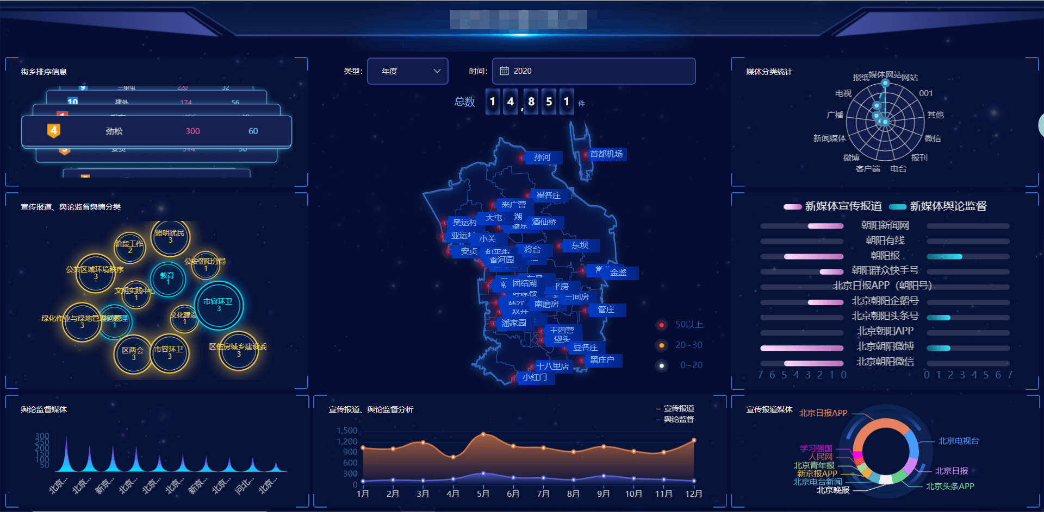Screen dimensions: 1044x512
Task: Toggle the 宣传报道 line chart legend
Action: coord(675,408)
